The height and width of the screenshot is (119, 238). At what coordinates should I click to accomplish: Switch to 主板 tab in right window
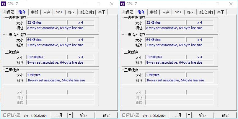[x=154, y=12]
